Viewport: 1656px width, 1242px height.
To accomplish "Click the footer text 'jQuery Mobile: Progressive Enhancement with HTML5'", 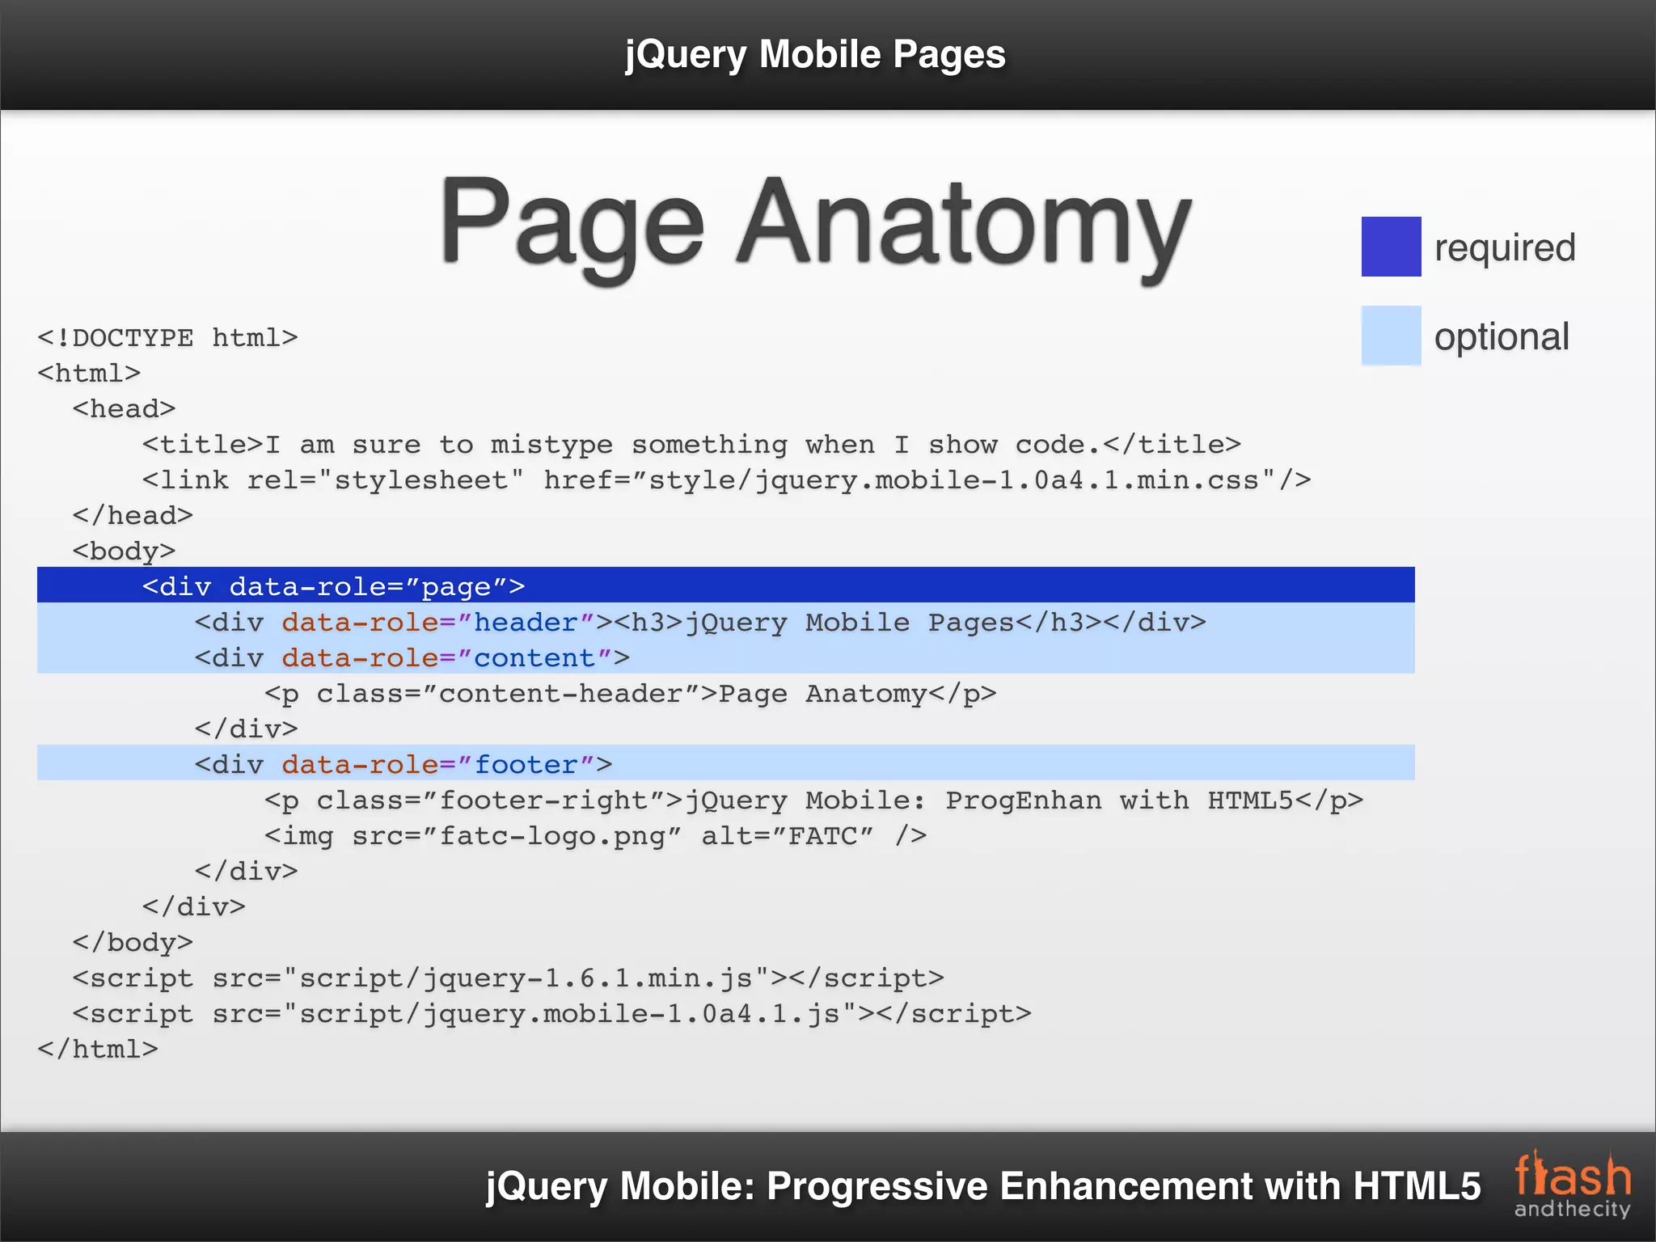I will tap(983, 1186).
